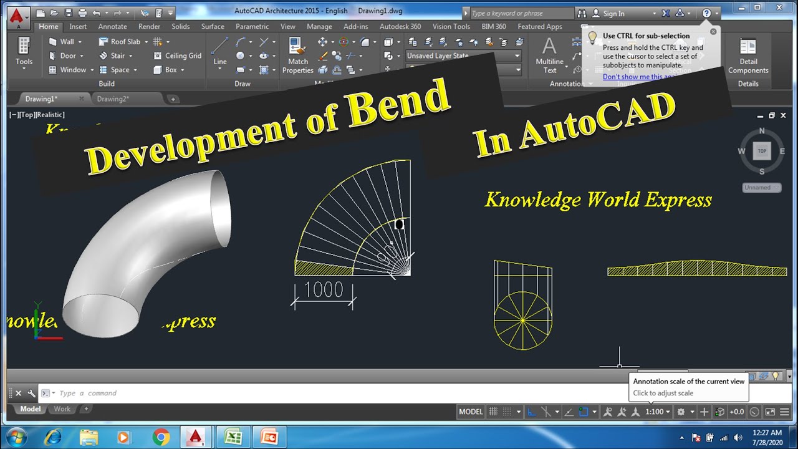The image size is (798, 449).
Task: Toggle annotation visibility icon in status bar
Action: [x=608, y=412]
